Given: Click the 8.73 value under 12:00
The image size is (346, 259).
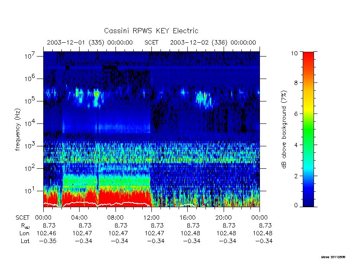Looking at the screenshot, I should click(x=157, y=225).
